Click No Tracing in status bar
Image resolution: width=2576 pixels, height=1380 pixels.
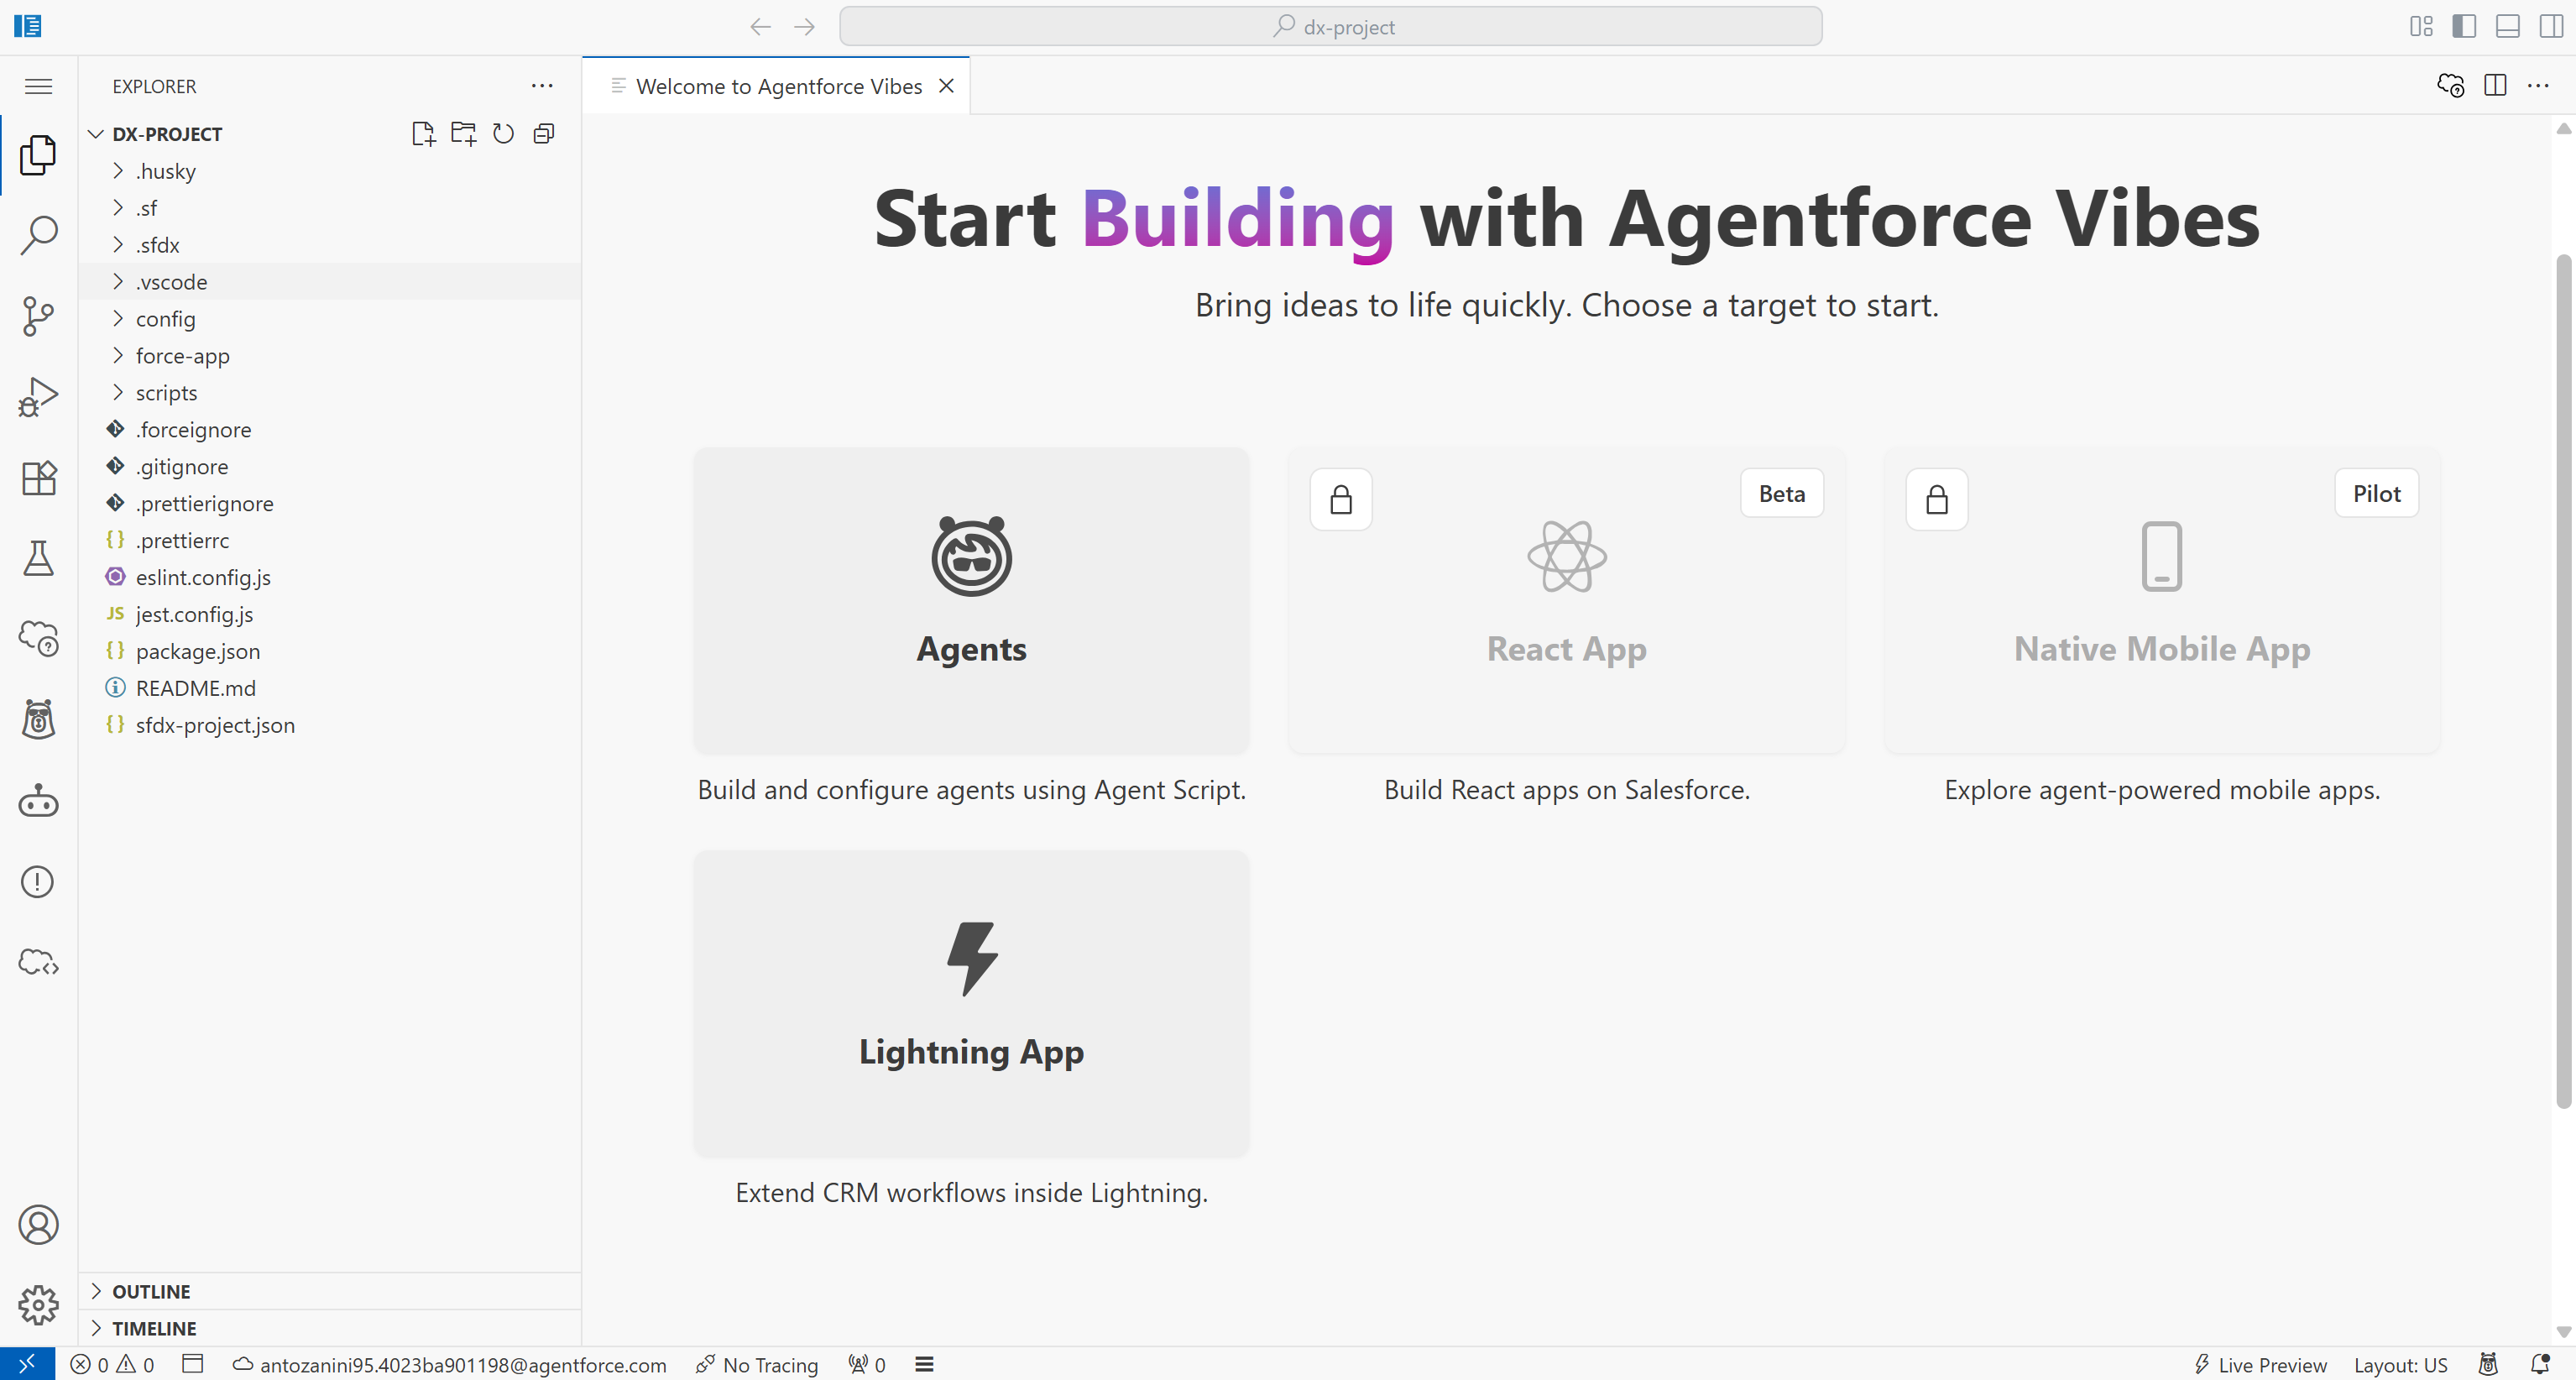point(757,1364)
